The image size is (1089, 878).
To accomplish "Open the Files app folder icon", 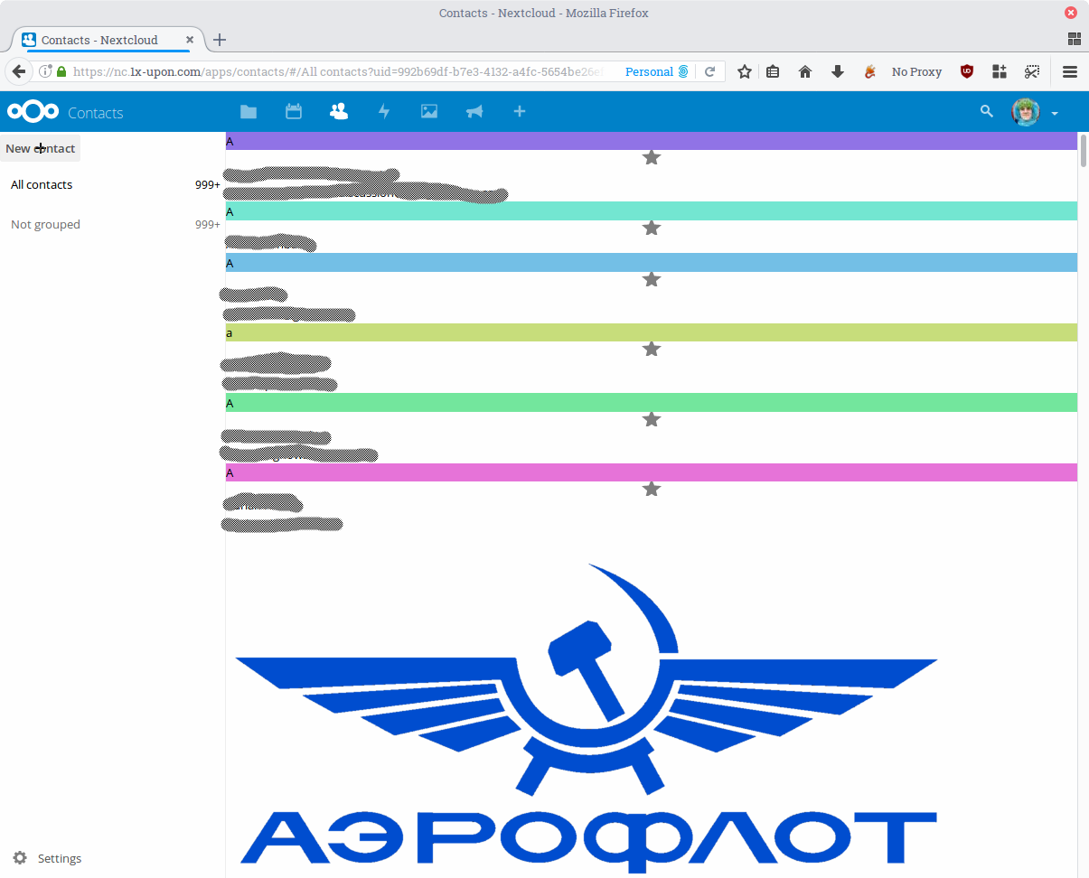I will tap(249, 112).
